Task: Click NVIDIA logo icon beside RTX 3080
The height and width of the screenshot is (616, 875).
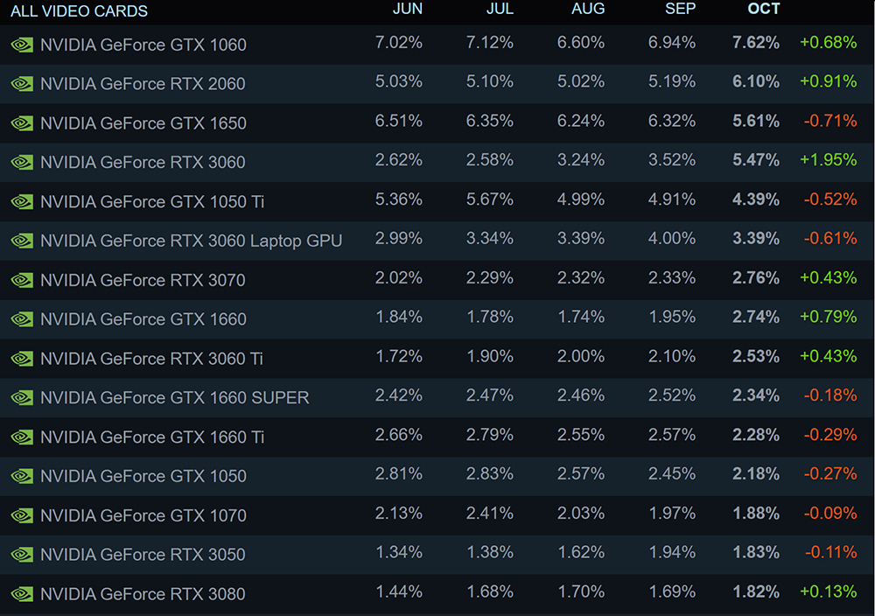Action: click(22, 594)
